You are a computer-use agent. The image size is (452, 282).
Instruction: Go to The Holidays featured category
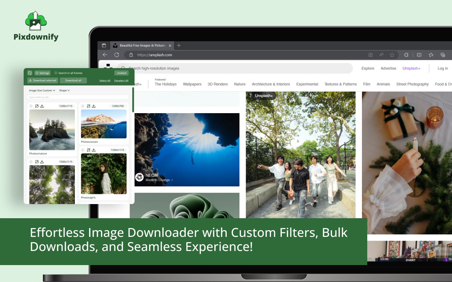166,84
